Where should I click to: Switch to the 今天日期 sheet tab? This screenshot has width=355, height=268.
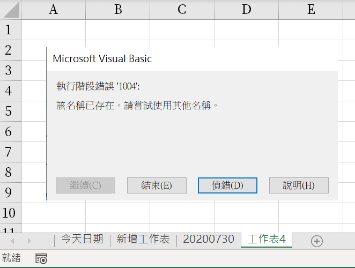82,239
